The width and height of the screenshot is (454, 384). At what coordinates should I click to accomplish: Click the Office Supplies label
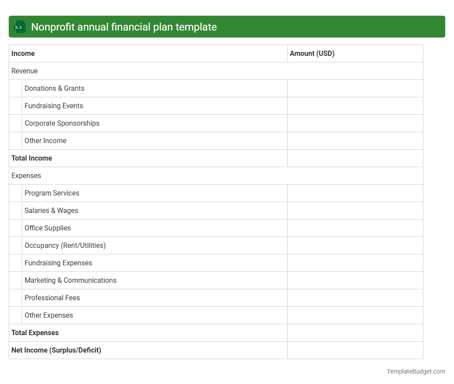(48, 228)
